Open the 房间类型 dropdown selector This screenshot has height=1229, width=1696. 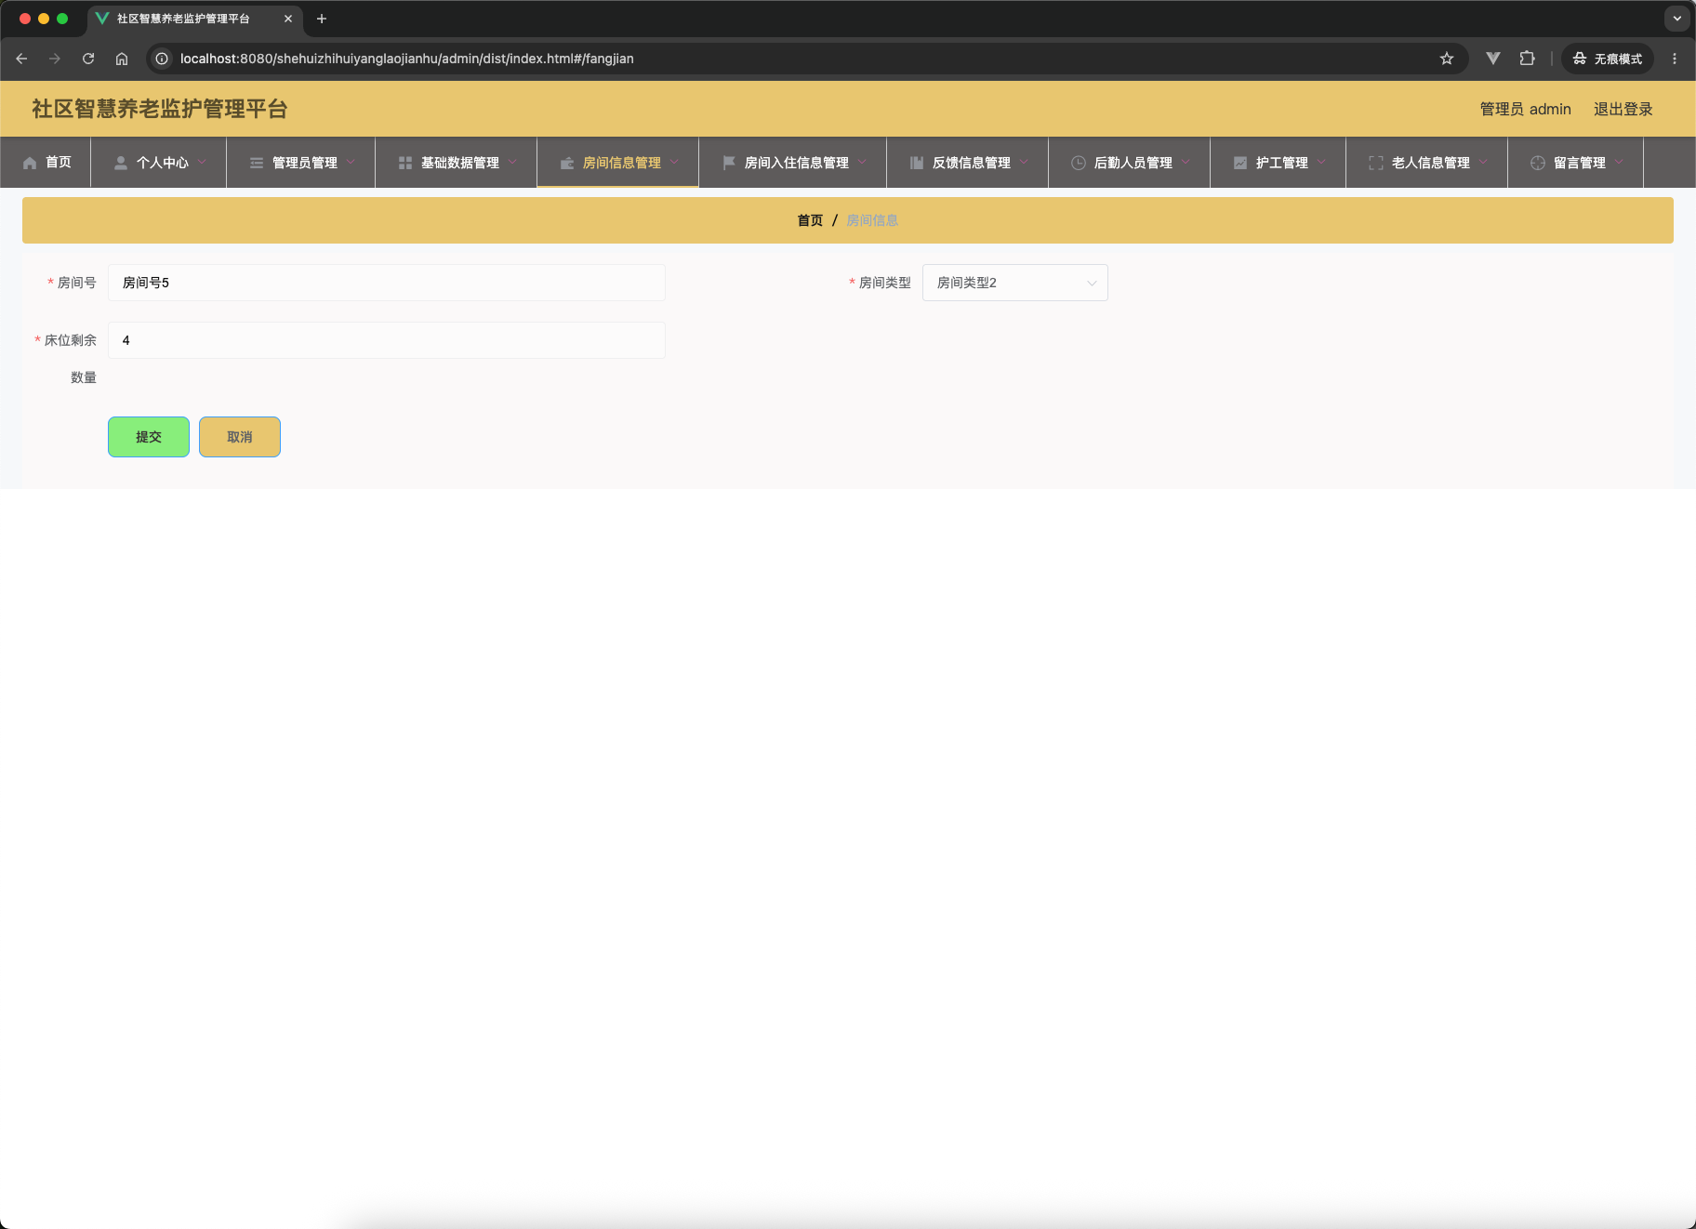click(x=1014, y=283)
